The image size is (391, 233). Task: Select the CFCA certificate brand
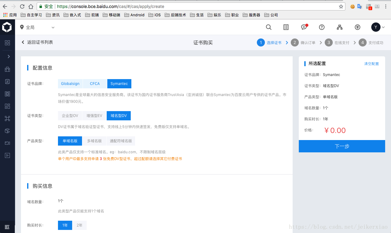(x=95, y=84)
